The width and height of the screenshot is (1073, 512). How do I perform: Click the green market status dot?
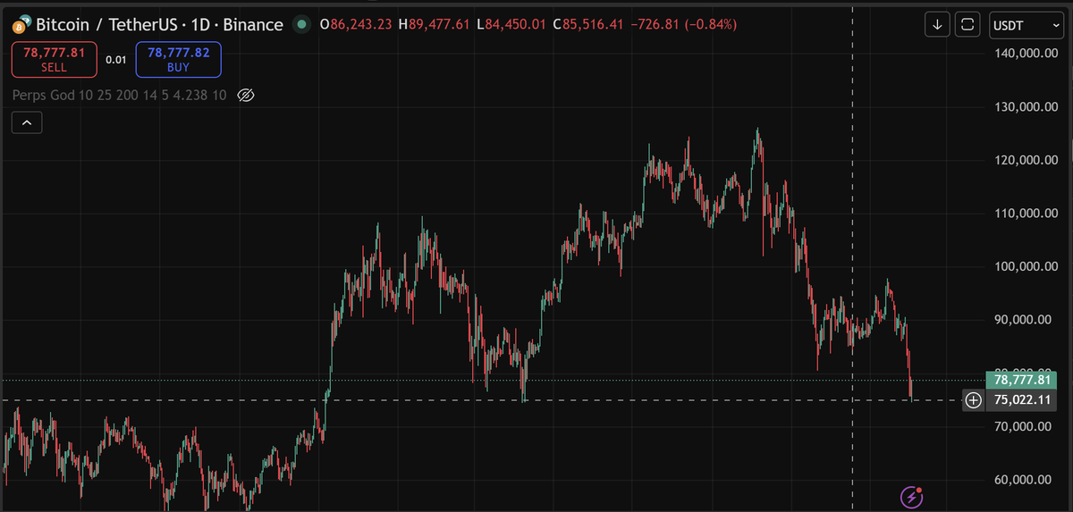pos(301,24)
